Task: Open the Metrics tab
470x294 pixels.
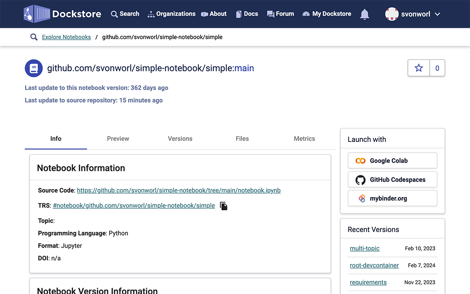Action: [305, 139]
